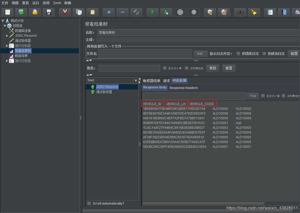Screen dimensions: 300x213
Task: Click the Open file folder icon
Action: (x=35, y=12)
